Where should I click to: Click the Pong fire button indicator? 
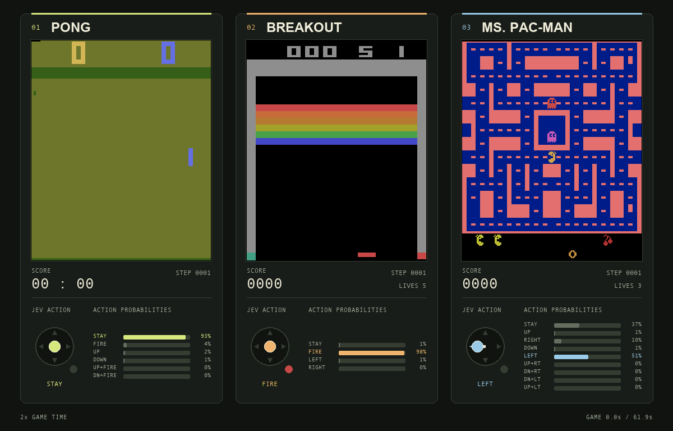[x=73, y=369]
